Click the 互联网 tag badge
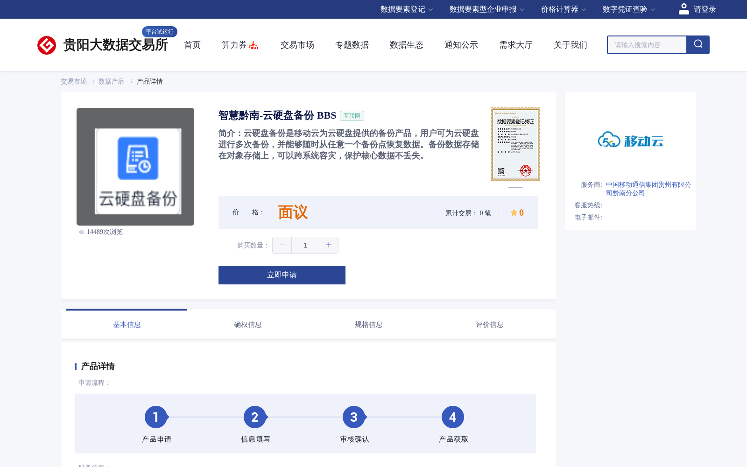747x467 pixels. pos(352,116)
